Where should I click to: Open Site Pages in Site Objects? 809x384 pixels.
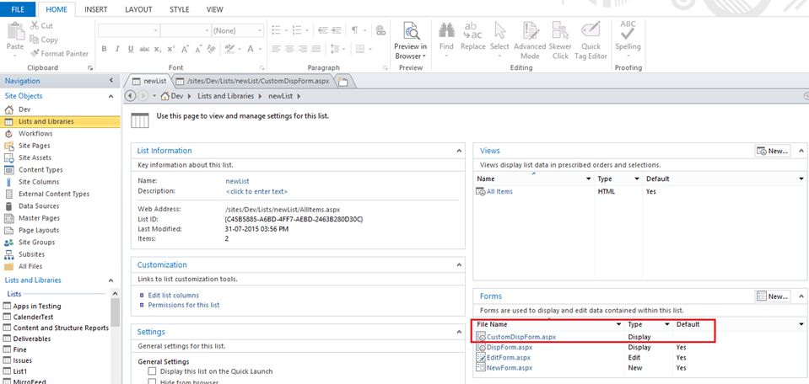pyautogui.click(x=34, y=146)
